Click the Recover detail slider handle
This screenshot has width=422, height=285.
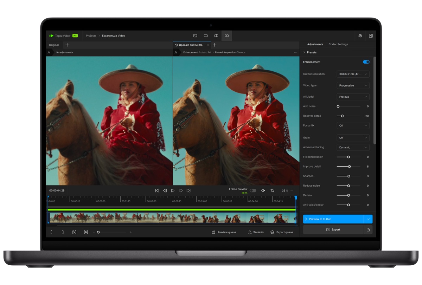pos(342,116)
